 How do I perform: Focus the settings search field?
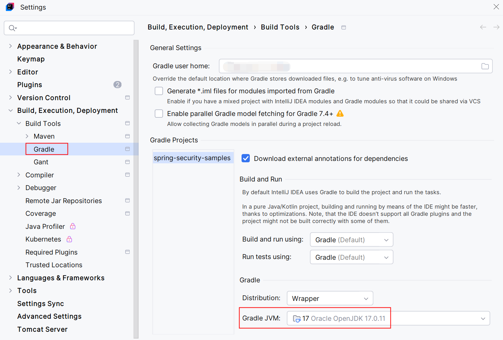pos(69,28)
